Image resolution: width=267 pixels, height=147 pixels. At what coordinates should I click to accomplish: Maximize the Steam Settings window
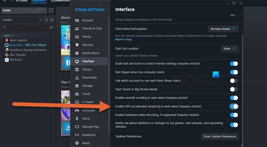[234, 3]
